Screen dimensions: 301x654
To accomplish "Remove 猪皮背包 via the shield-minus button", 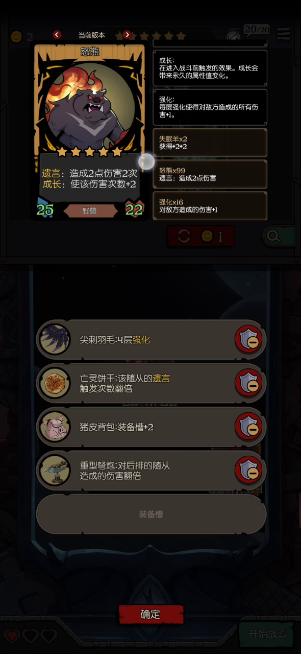I will pos(248,427).
